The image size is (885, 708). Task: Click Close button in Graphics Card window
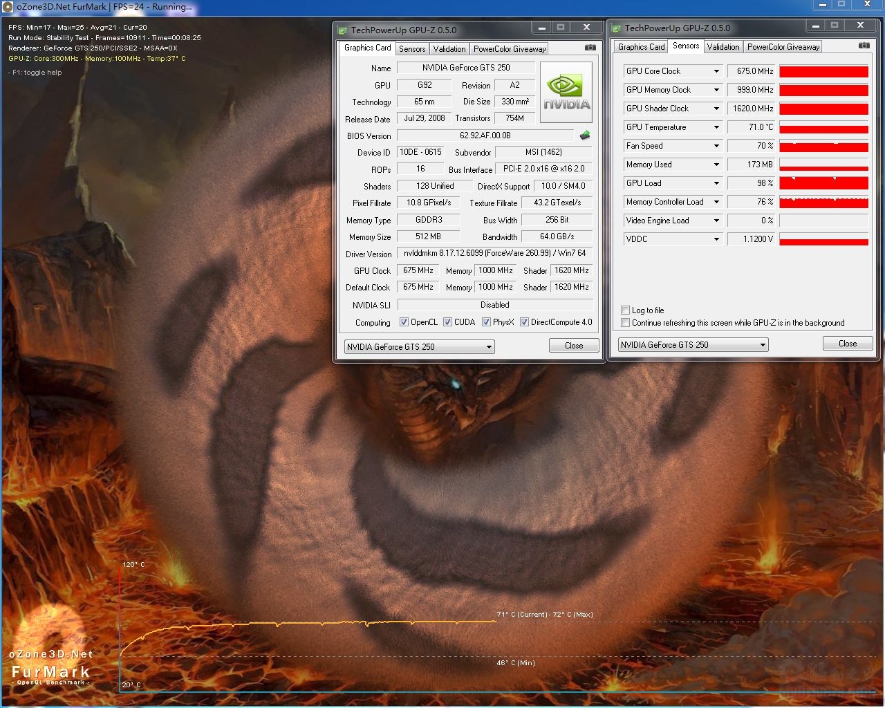pyautogui.click(x=574, y=346)
